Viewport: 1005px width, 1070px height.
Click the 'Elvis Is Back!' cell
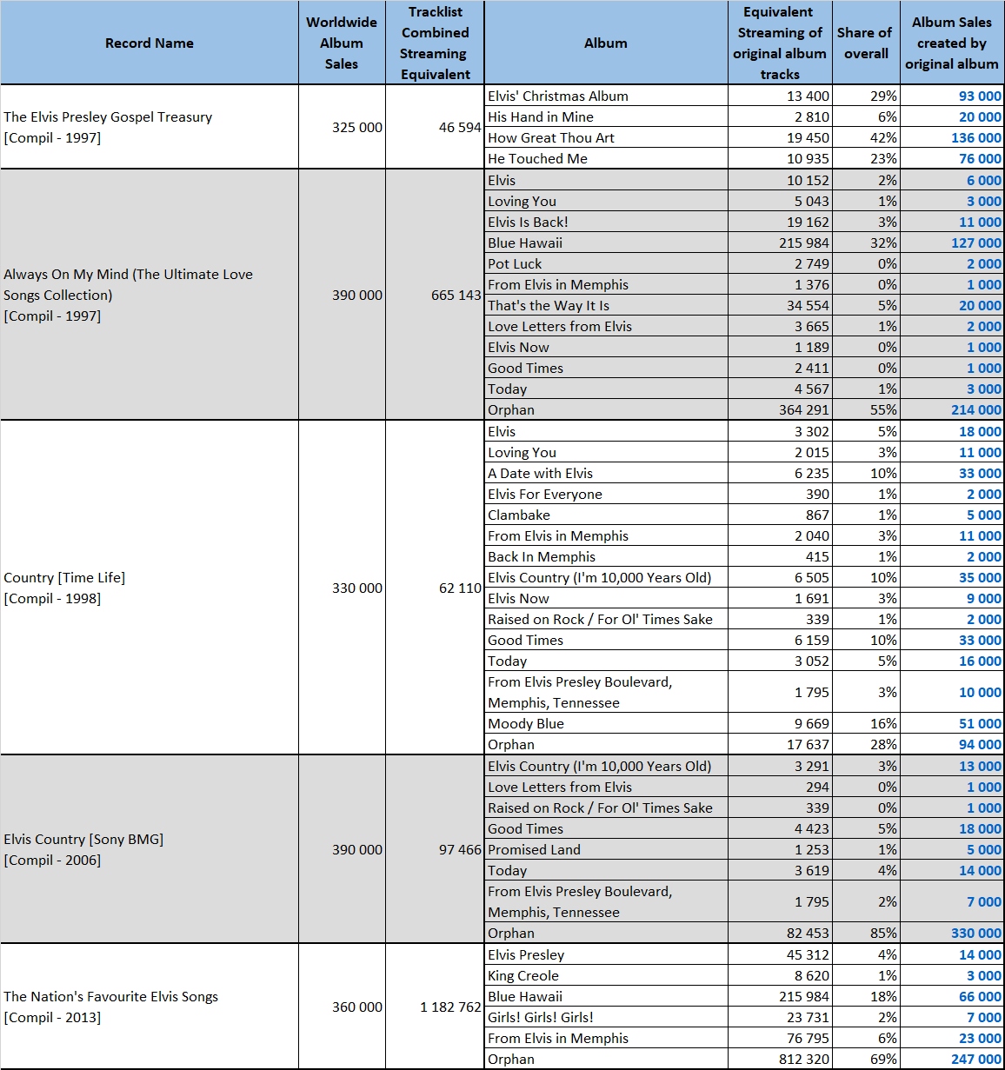point(606,222)
